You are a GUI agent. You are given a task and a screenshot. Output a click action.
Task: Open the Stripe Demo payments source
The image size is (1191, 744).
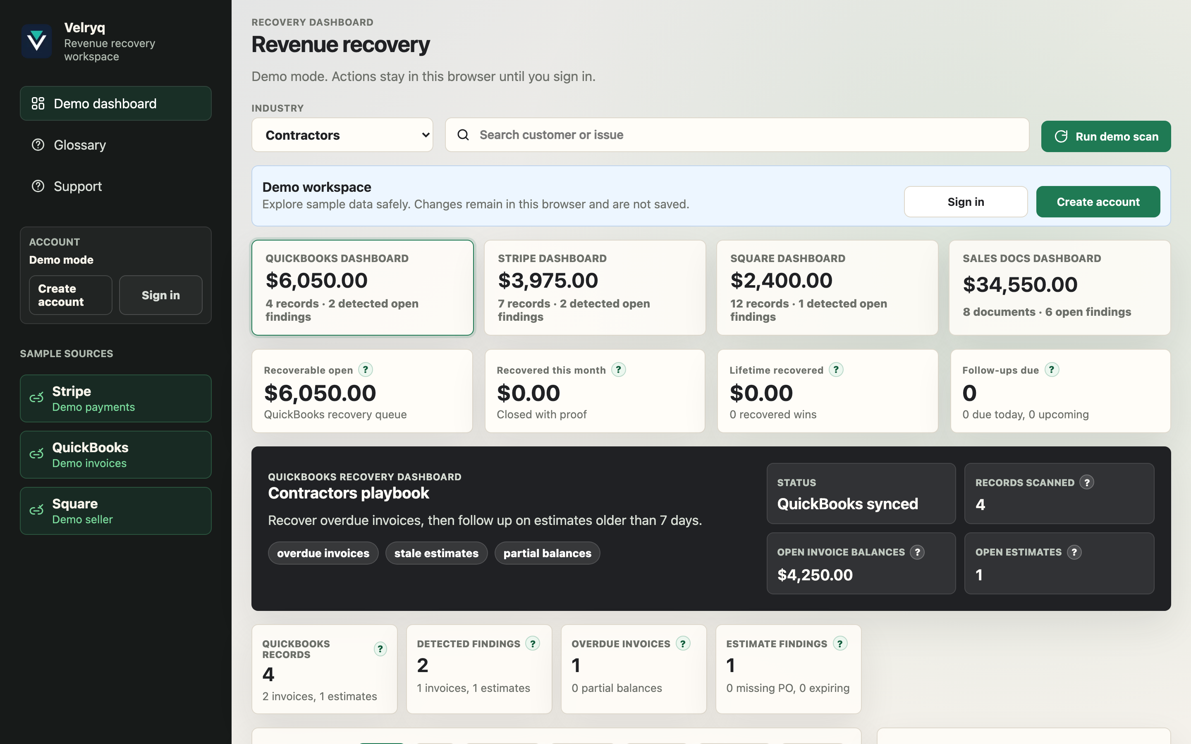point(116,398)
